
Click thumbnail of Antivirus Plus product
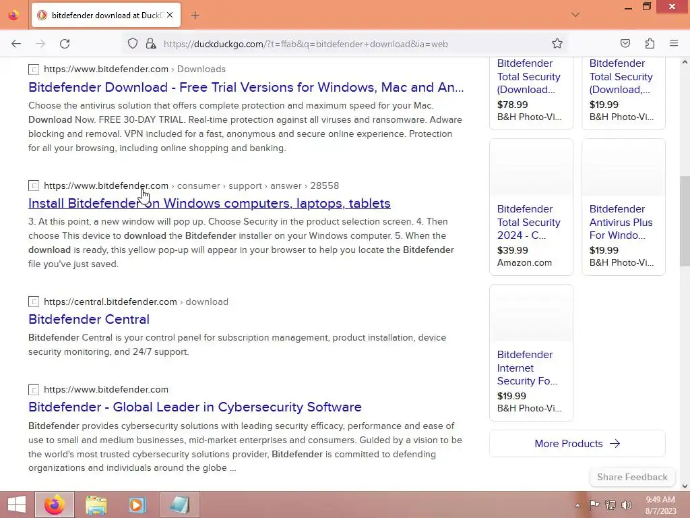[x=623, y=167]
